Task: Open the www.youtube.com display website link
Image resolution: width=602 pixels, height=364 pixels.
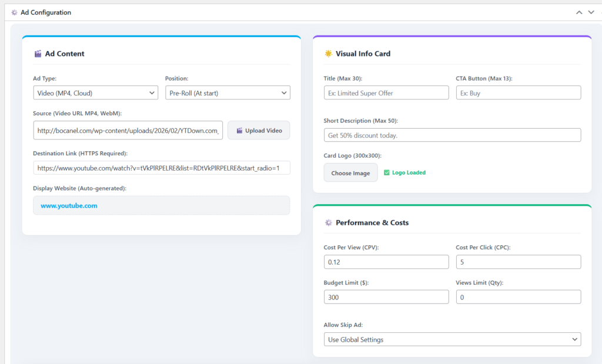Action: click(69, 206)
